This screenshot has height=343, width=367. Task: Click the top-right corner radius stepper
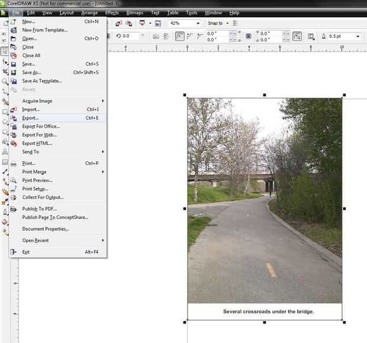286,34
